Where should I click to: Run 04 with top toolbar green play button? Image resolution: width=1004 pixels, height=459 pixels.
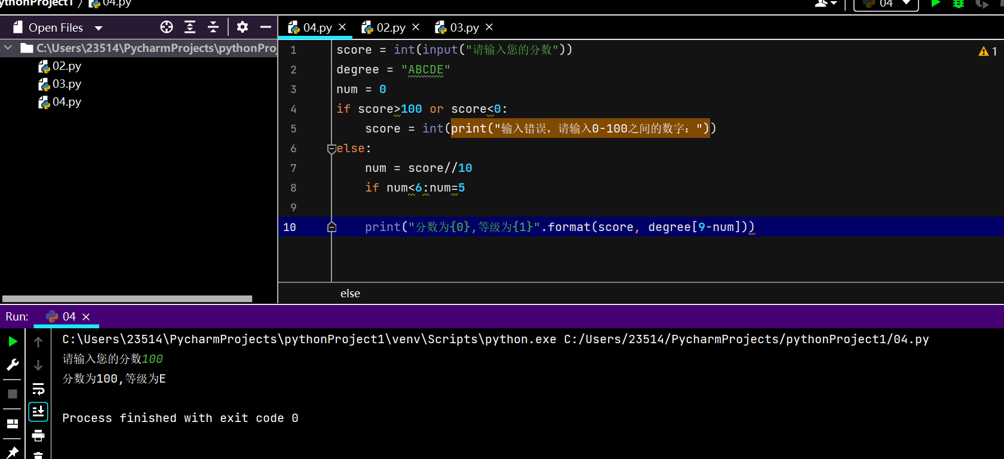pos(936,4)
